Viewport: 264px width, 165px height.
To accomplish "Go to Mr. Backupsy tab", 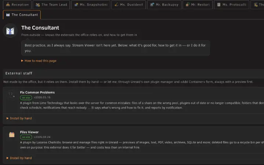I will coord(164,4).
